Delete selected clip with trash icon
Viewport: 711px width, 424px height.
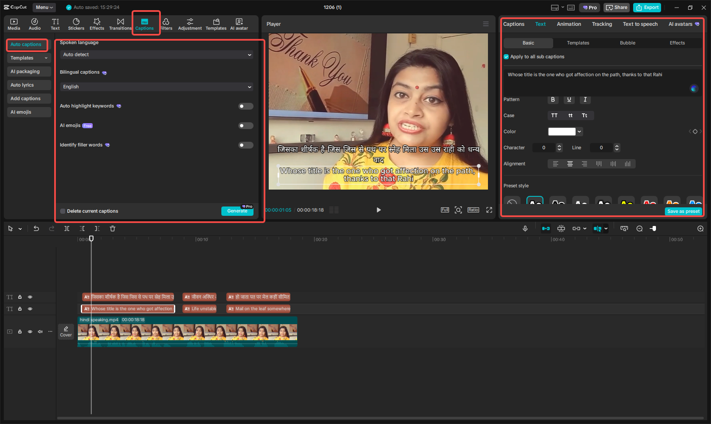112,229
